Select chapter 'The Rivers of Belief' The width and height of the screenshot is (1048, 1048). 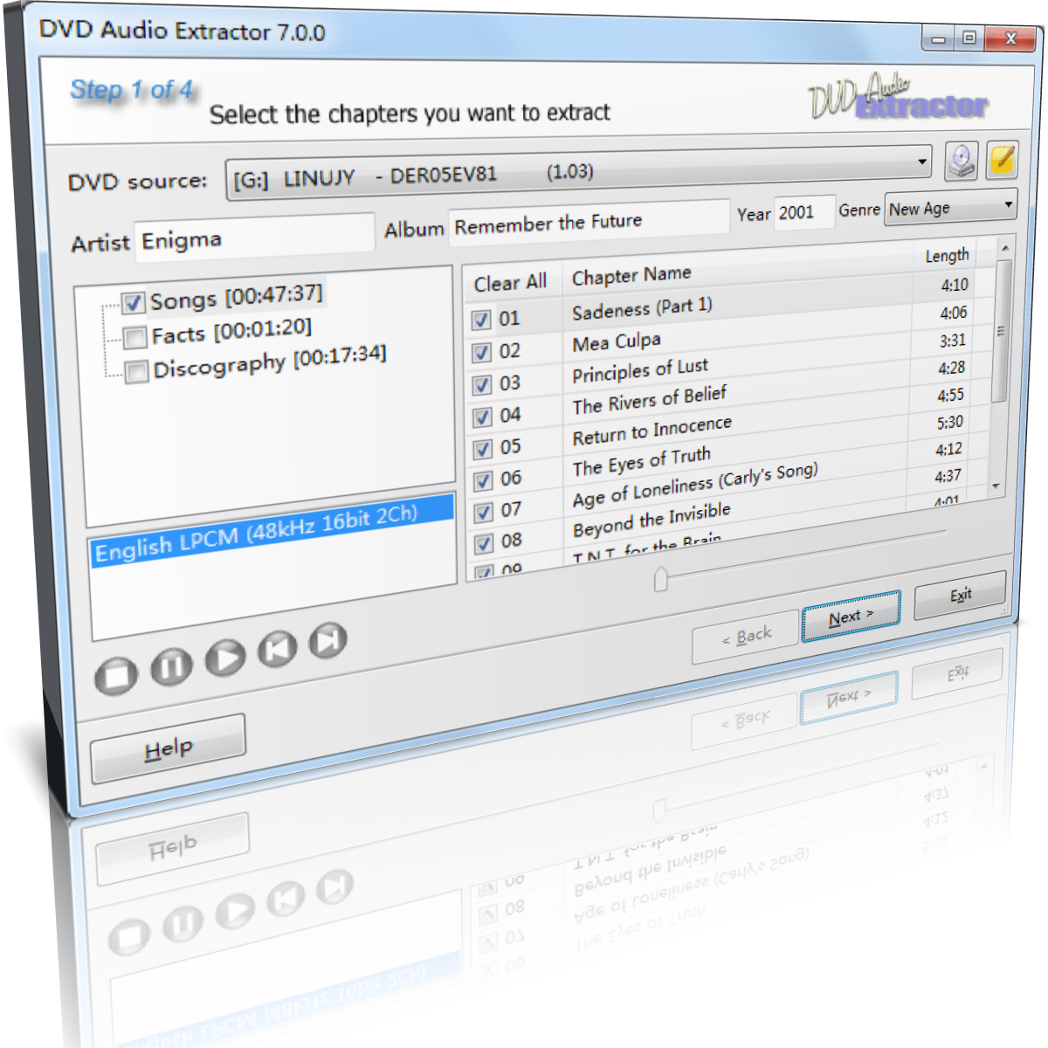point(649,401)
